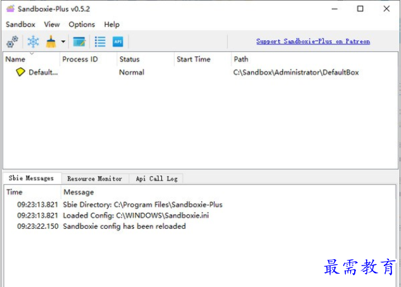401x287 pixels.
Task: Toggle the API log toolbar icon
Action: (x=118, y=42)
